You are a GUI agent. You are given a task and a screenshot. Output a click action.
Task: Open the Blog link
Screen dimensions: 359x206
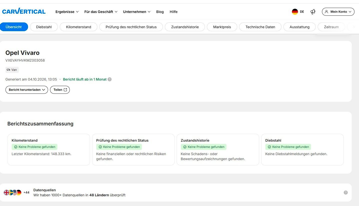[160, 12]
